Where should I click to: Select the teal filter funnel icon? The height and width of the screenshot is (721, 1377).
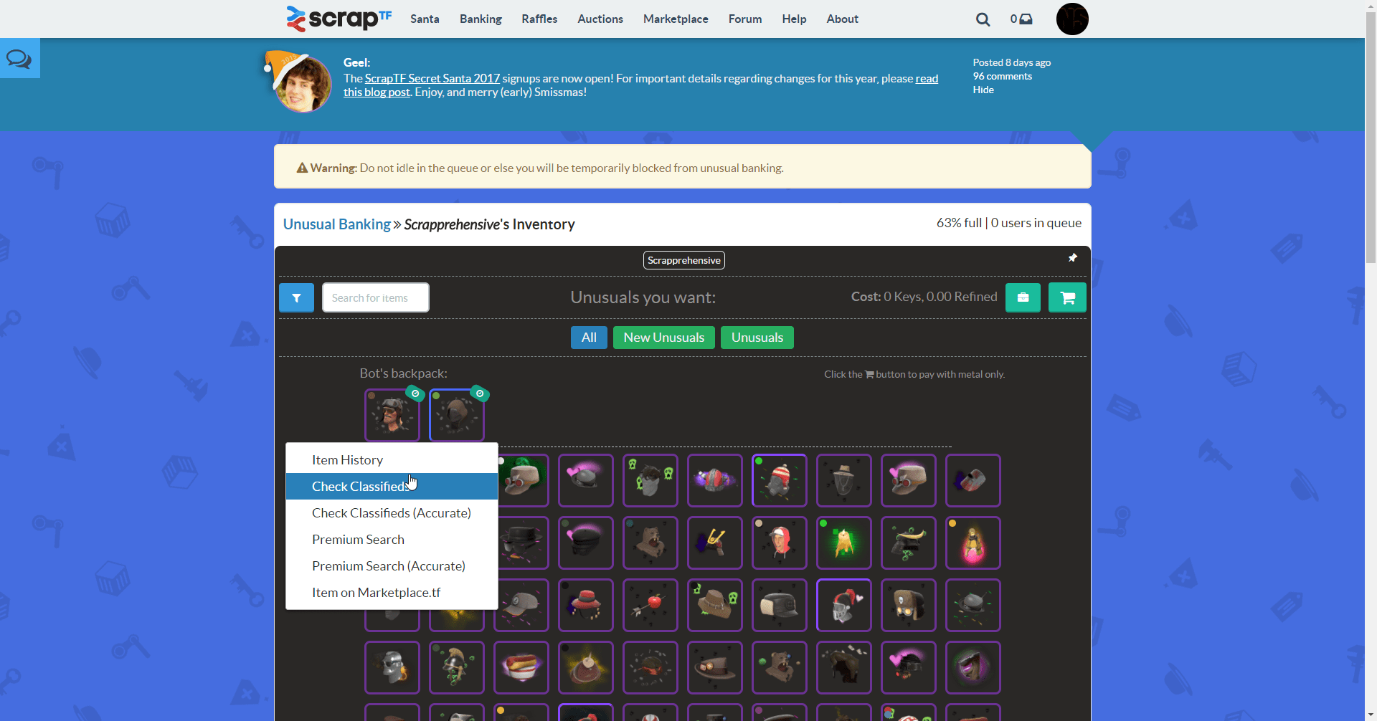[296, 297]
